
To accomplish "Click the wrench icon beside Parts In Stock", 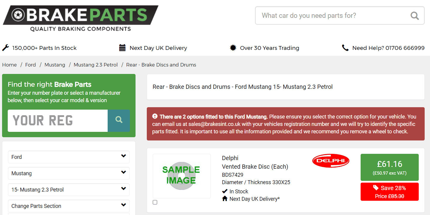I will click(x=5, y=48).
